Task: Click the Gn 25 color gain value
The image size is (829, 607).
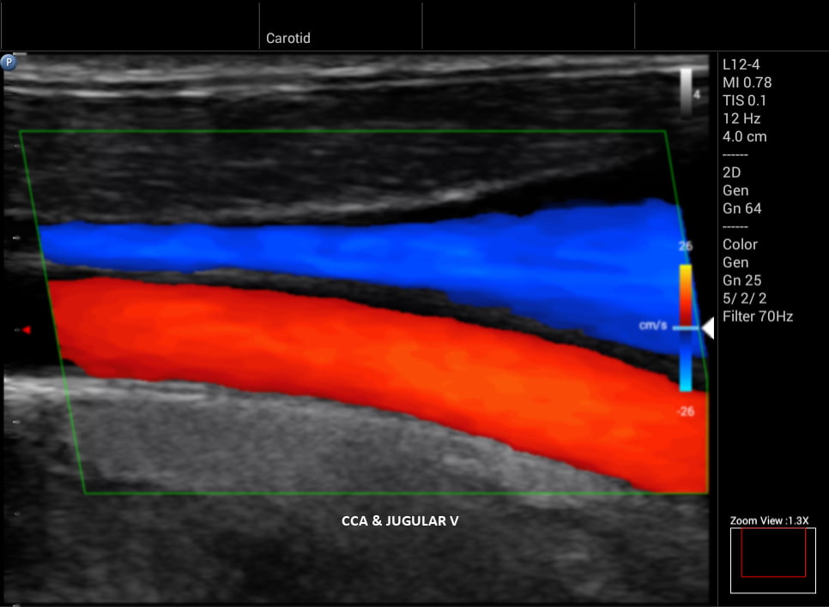Action: click(x=742, y=280)
